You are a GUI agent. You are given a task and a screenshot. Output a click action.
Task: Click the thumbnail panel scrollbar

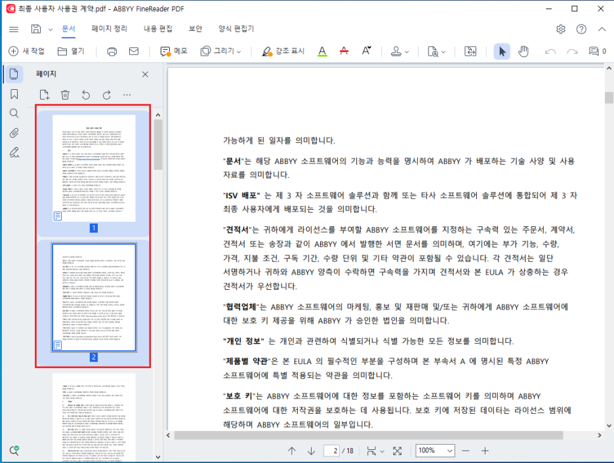(158, 145)
